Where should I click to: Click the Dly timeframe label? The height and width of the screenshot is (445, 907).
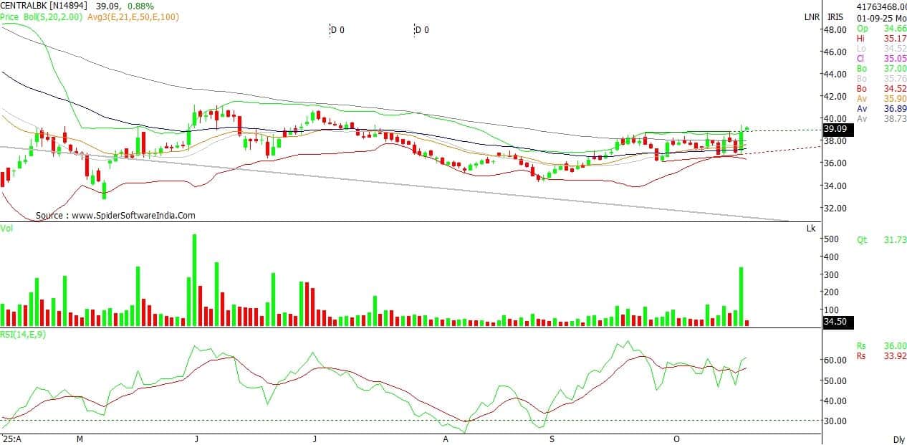[x=898, y=439]
